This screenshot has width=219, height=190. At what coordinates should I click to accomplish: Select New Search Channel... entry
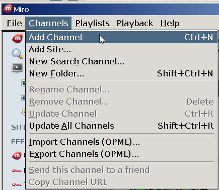tap(122, 61)
